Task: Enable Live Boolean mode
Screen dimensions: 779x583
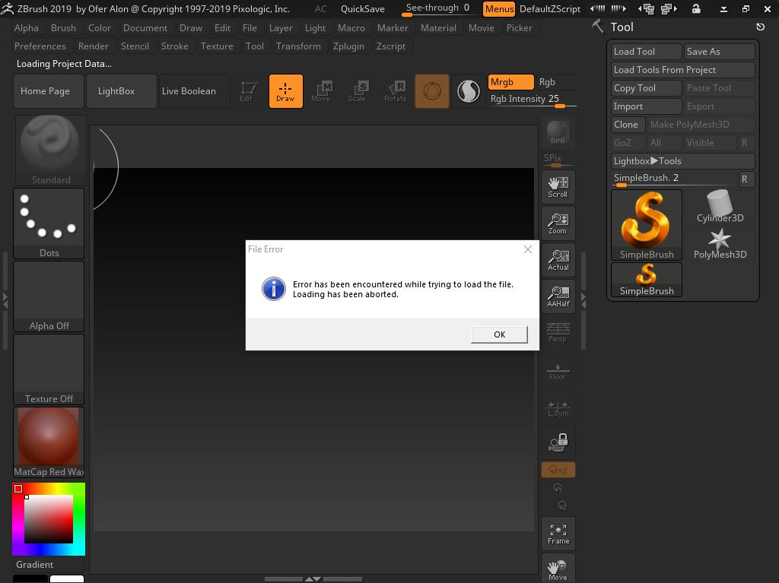Action: tap(189, 90)
